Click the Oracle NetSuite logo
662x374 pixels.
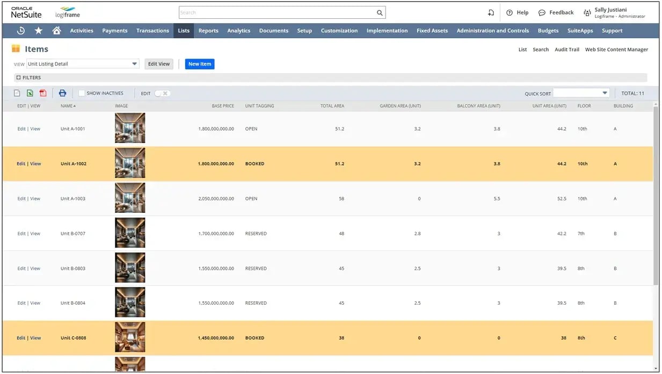click(26, 13)
